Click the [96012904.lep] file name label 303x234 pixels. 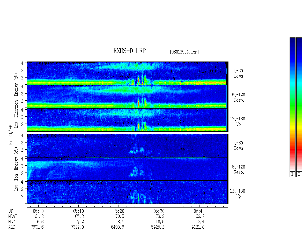coord(184,52)
